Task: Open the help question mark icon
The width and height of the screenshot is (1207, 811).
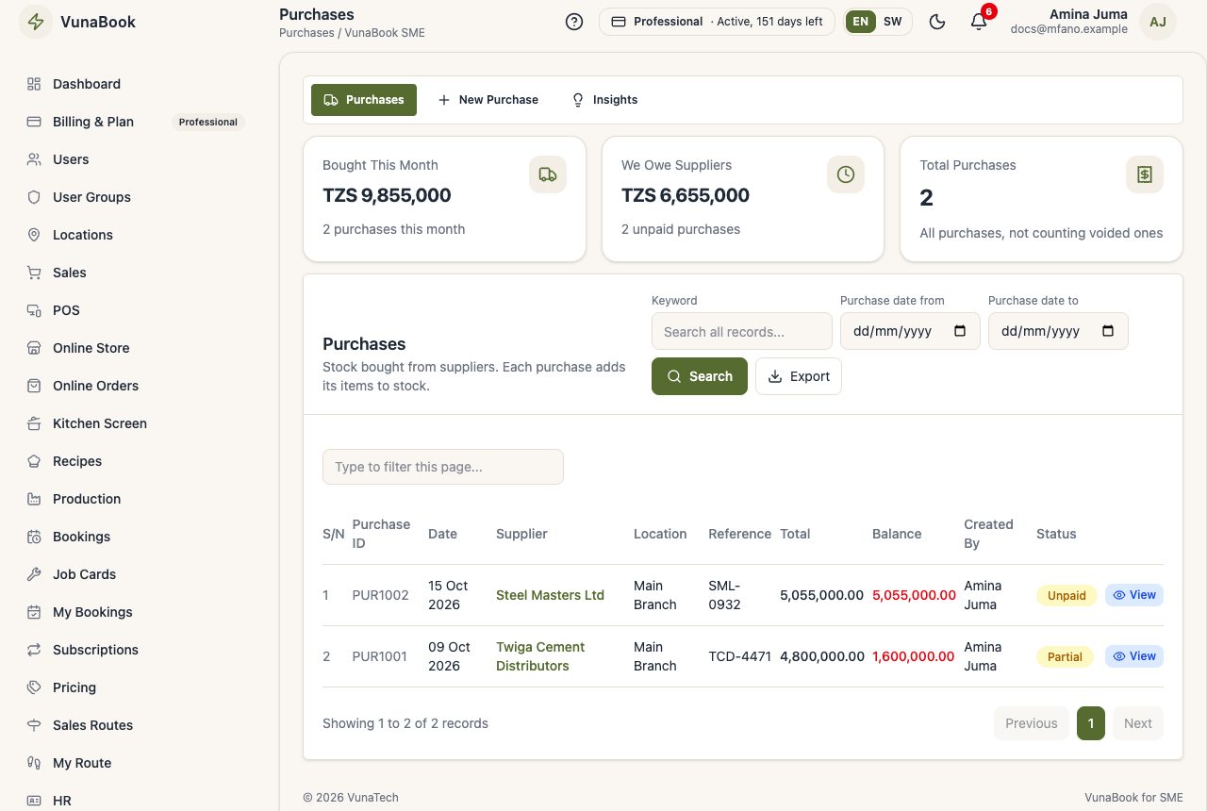Action: (x=574, y=22)
